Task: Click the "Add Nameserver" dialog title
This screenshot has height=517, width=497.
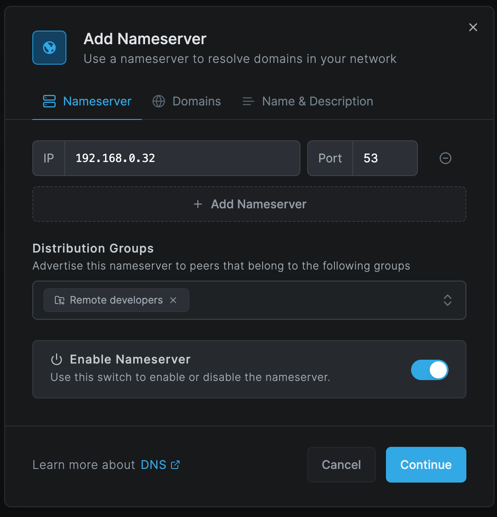Action: pos(145,39)
